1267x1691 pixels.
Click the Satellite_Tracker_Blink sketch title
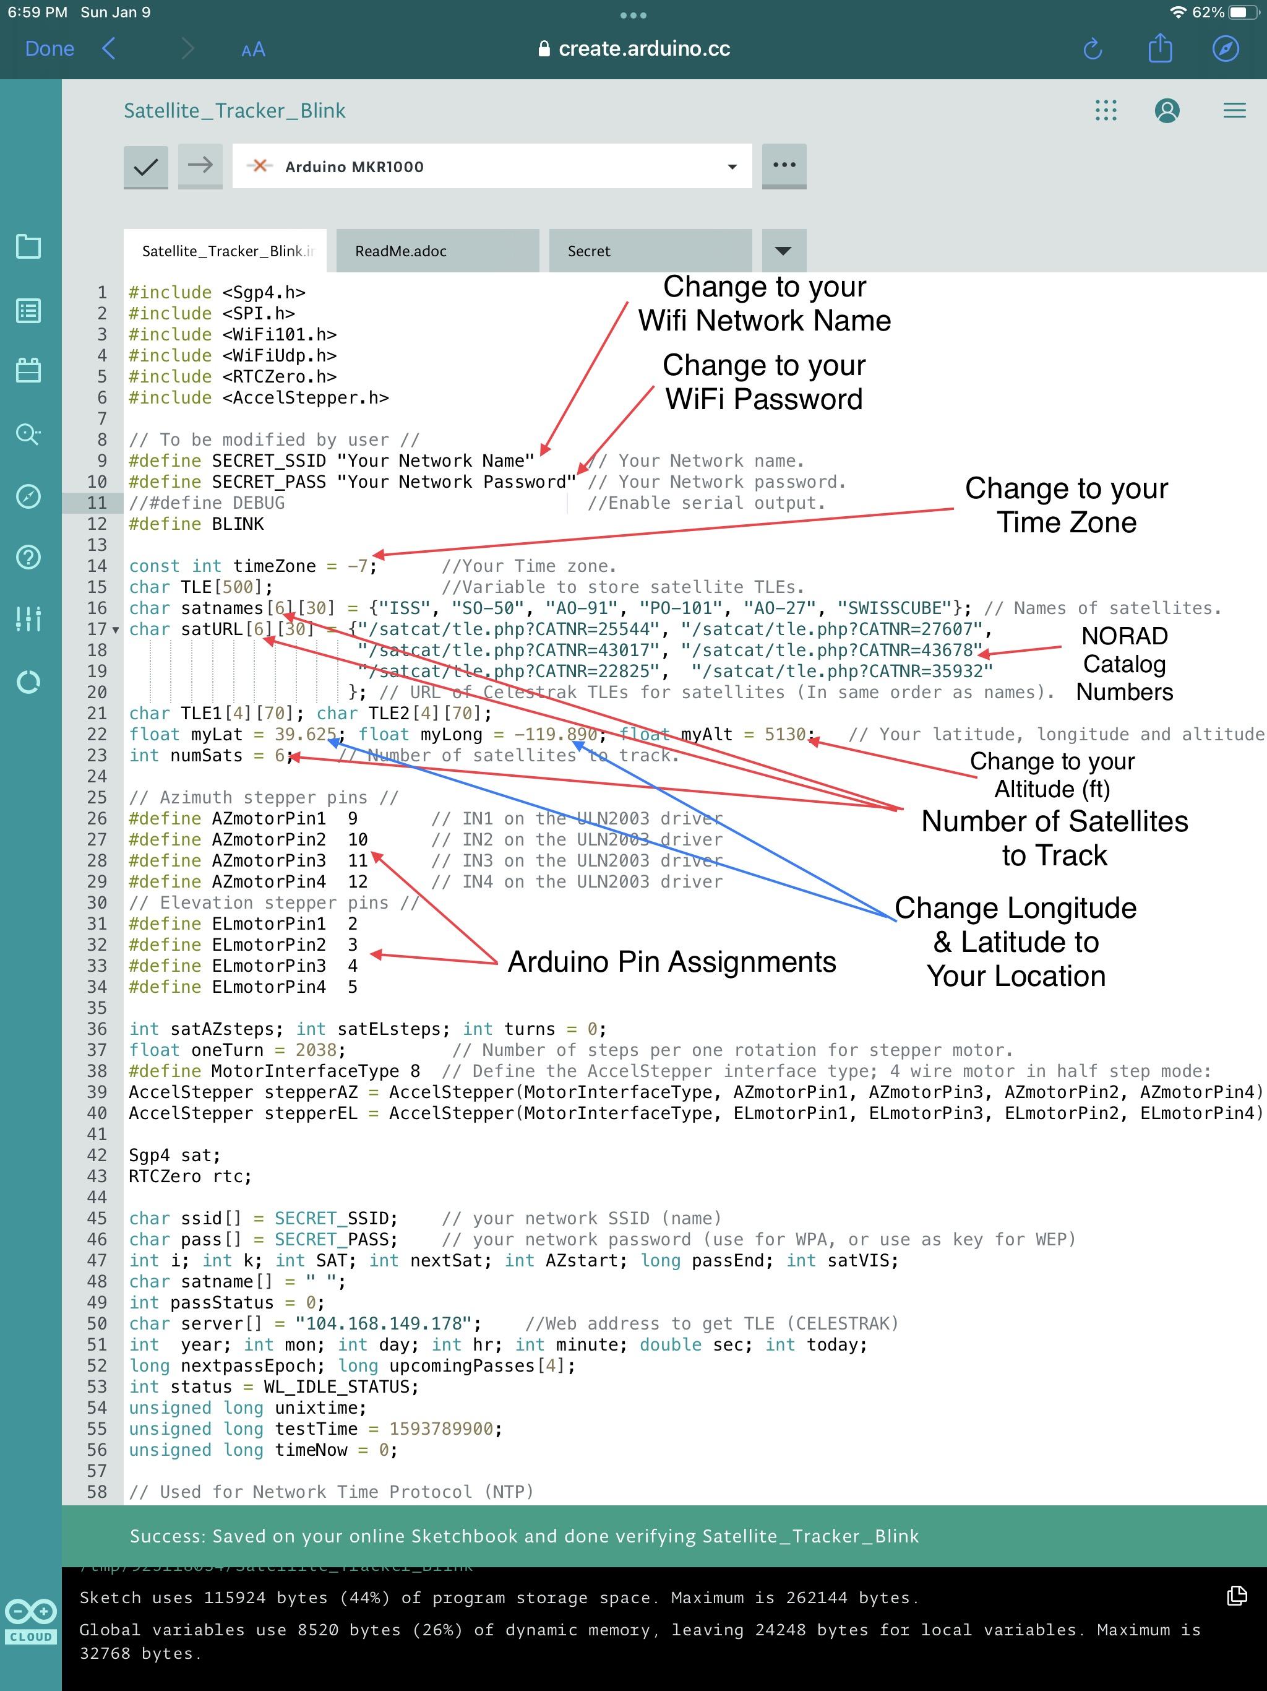point(234,111)
